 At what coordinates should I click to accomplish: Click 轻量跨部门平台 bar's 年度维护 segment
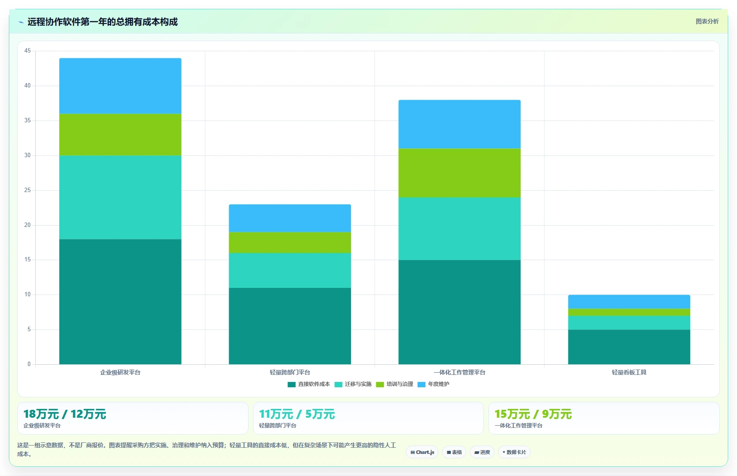coord(290,218)
